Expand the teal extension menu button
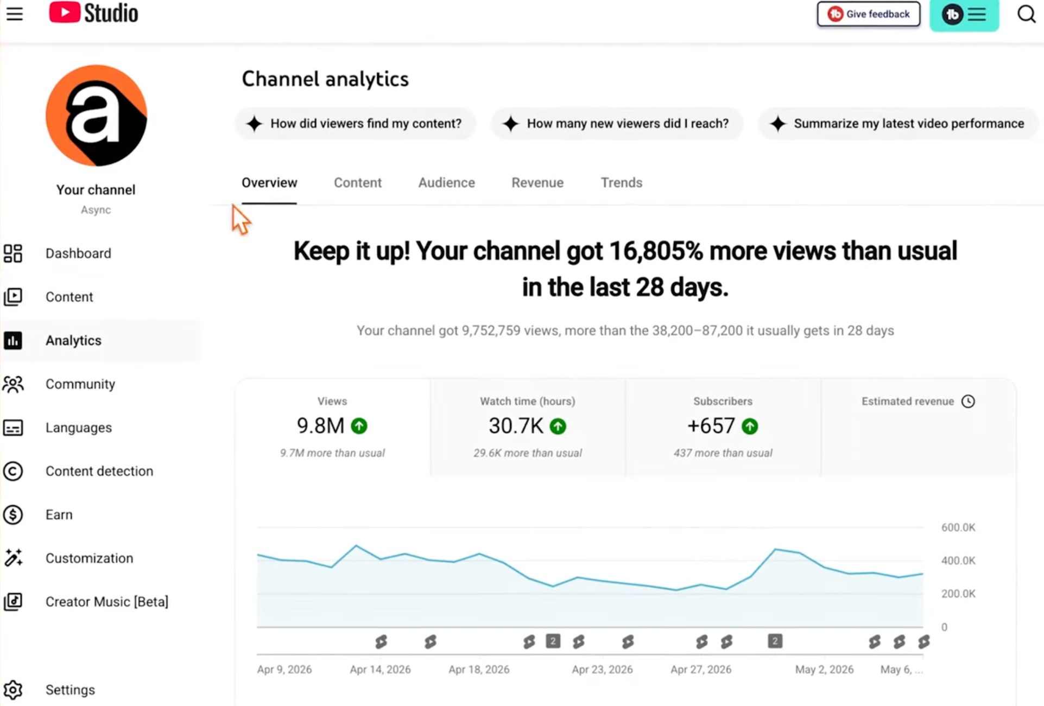Screen dimensions: 1044x706 [964, 15]
